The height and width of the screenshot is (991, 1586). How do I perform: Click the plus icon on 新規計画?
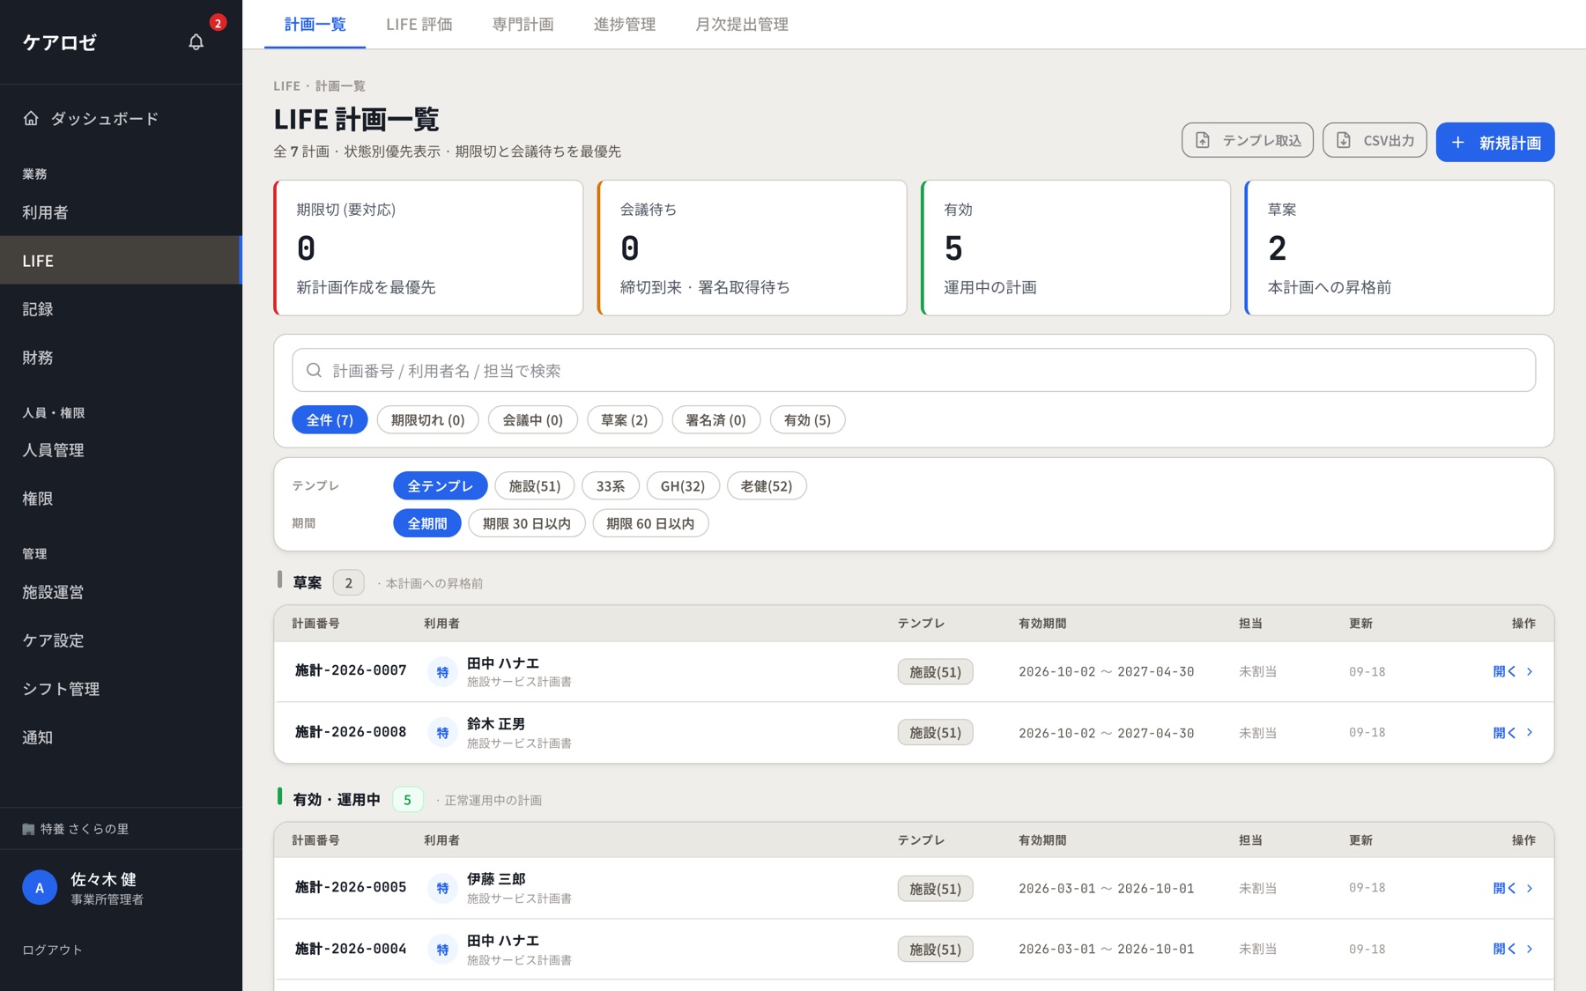tap(1458, 142)
